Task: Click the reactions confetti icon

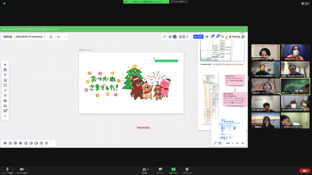Action: tap(170, 37)
